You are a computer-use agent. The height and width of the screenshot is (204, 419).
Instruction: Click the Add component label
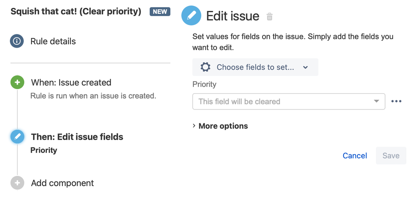coord(62,183)
